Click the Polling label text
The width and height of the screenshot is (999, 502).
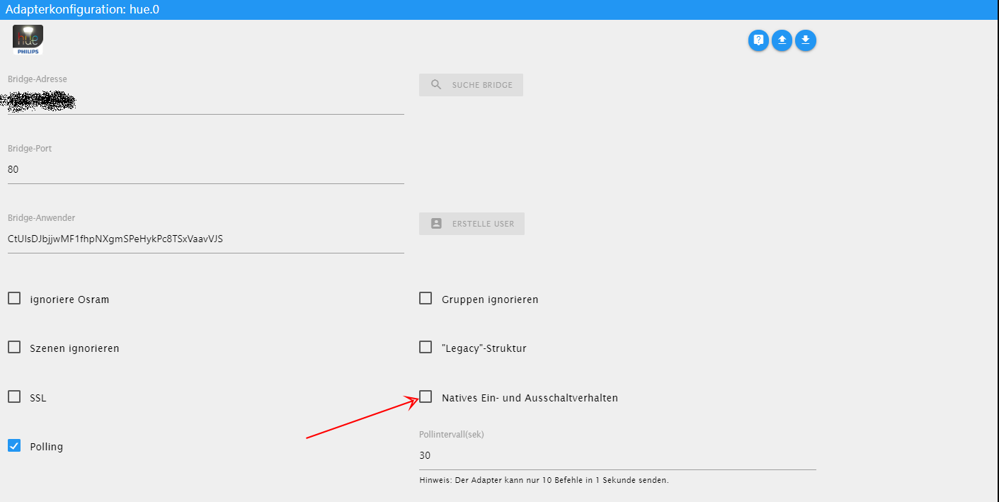click(x=46, y=447)
